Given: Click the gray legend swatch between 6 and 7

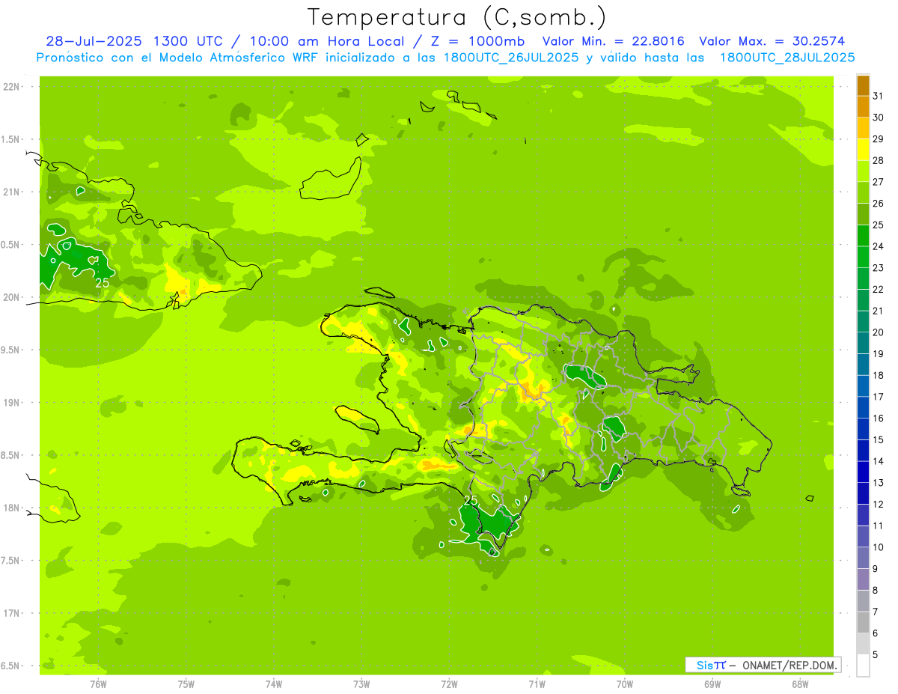Looking at the screenshot, I should pos(863,622).
